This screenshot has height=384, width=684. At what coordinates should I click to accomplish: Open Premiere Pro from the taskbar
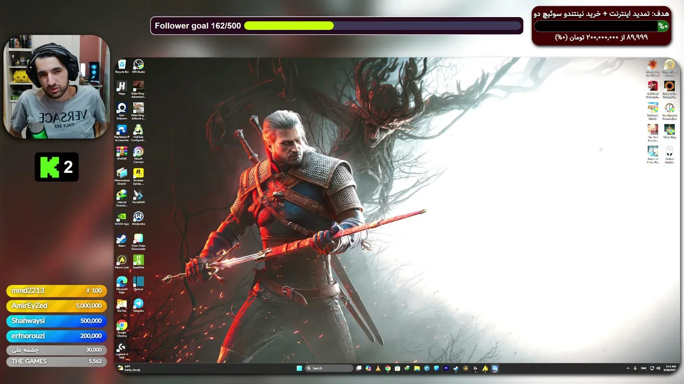click(446, 368)
